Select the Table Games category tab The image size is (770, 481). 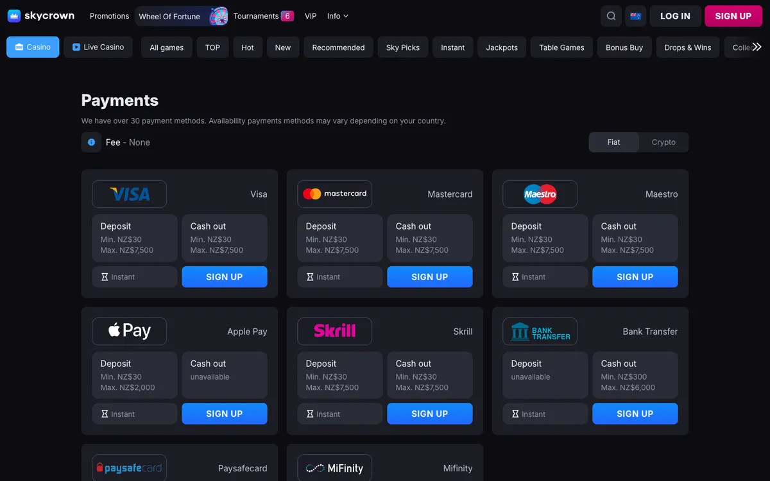[x=562, y=47]
